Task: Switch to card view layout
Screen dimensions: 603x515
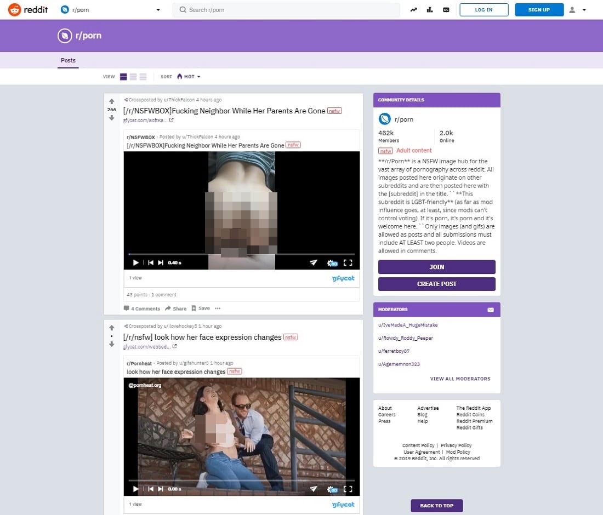Action: [x=124, y=77]
